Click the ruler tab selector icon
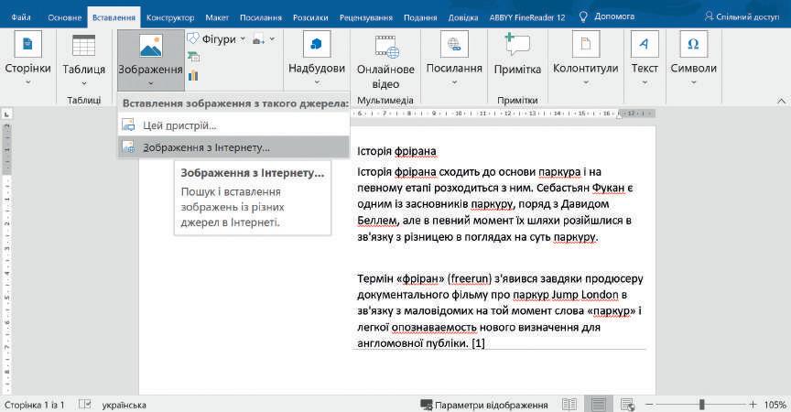 tap(6, 114)
